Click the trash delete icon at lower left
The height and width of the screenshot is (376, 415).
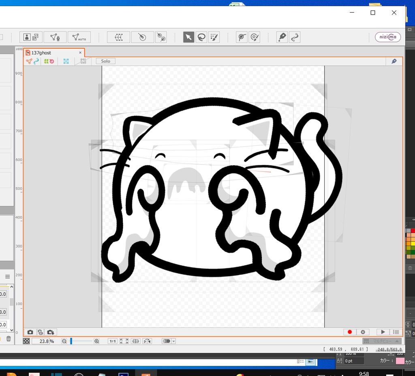coord(9,339)
